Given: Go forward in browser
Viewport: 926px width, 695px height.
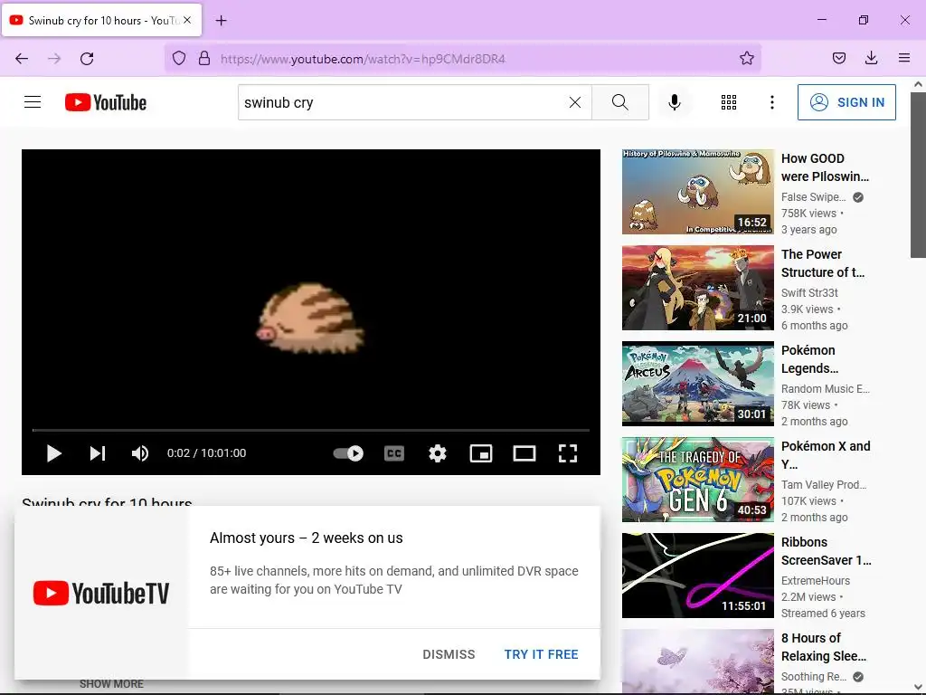Looking at the screenshot, I should tap(54, 59).
